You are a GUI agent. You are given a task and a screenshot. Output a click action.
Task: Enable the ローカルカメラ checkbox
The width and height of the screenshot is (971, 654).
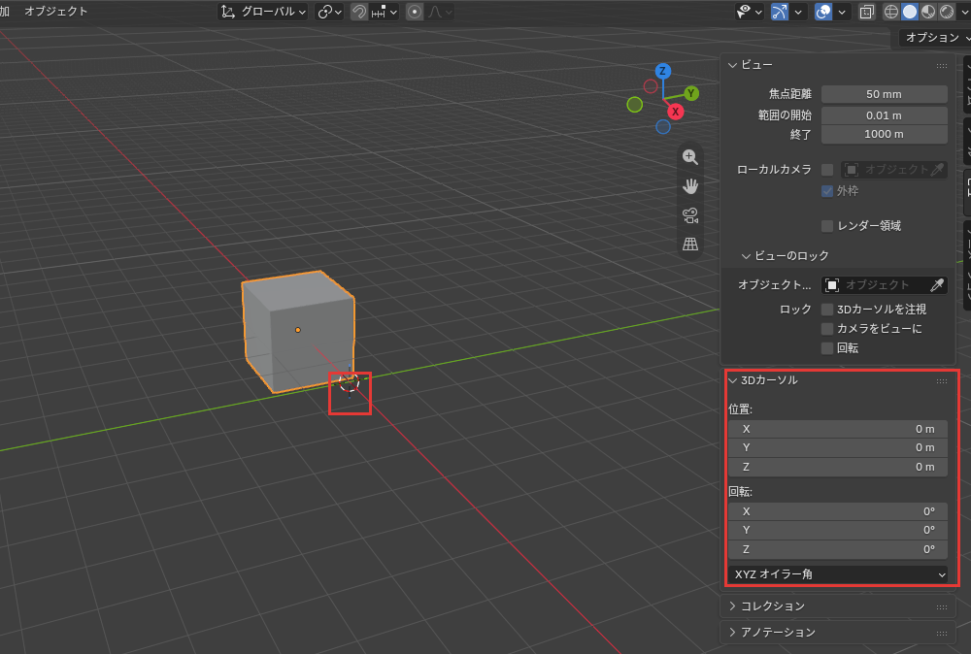tap(827, 170)
